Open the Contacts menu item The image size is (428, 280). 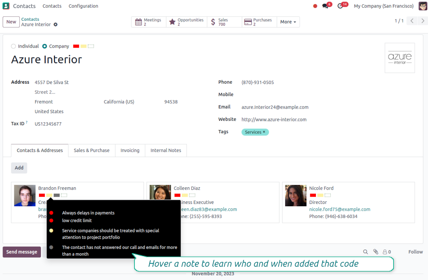[52, 6]
